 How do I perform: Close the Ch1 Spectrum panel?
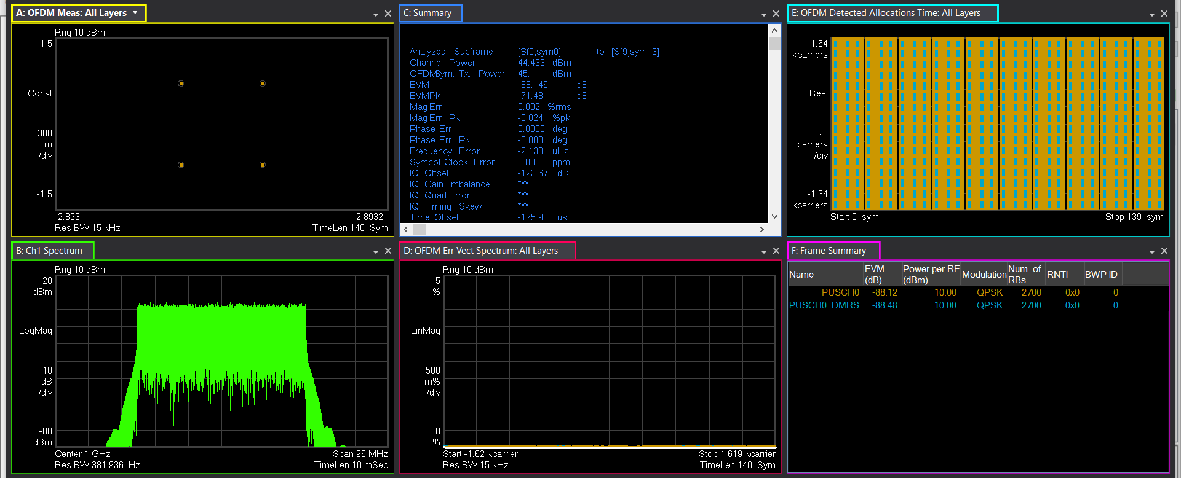coord(388,251)
